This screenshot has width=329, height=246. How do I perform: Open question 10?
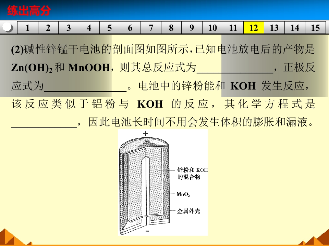pyautogui.click(x=212, y=28)
